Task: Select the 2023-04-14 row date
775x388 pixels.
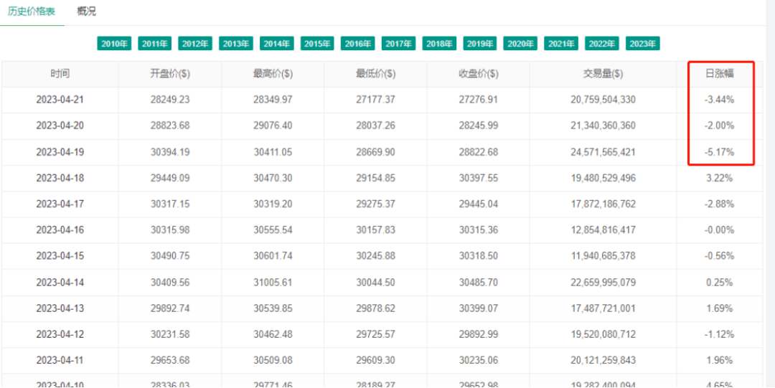Action: coord(60,283)
